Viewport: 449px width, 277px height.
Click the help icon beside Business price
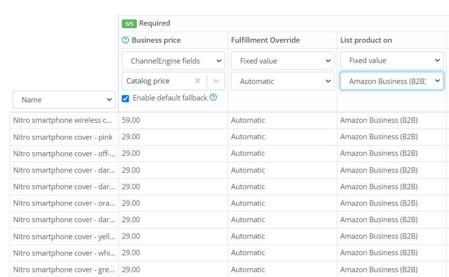[125, 40]
